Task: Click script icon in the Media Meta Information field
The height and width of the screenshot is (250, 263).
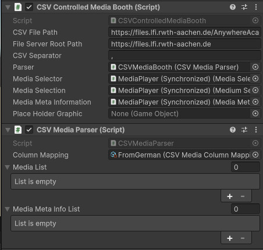Action: tap(113, 102)
